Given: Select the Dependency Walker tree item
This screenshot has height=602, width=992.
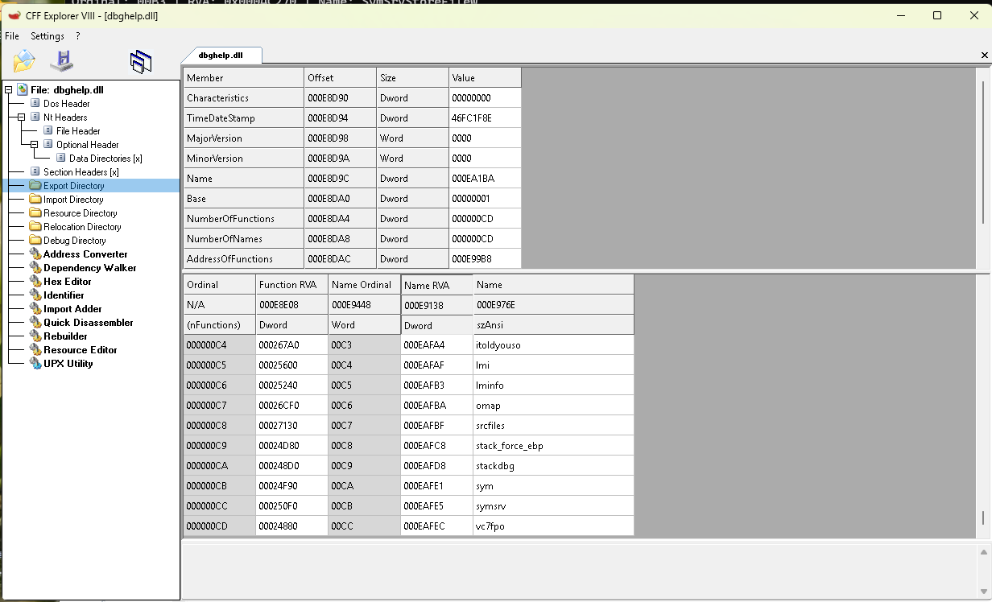Looking at the screenshot, I should click(x=90, y=267).
